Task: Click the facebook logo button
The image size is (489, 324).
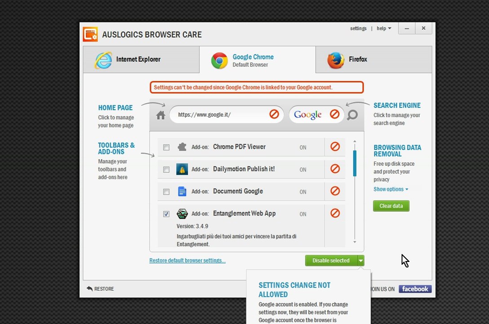Action: (415, 289)
